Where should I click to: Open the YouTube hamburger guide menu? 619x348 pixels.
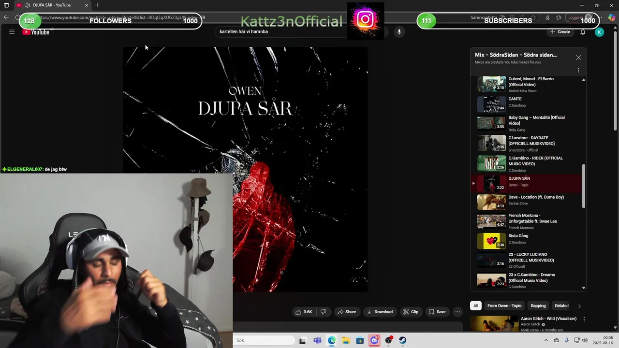coord(12,32)
